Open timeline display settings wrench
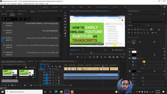Viewport: 167px width, 94px height. 56,67
